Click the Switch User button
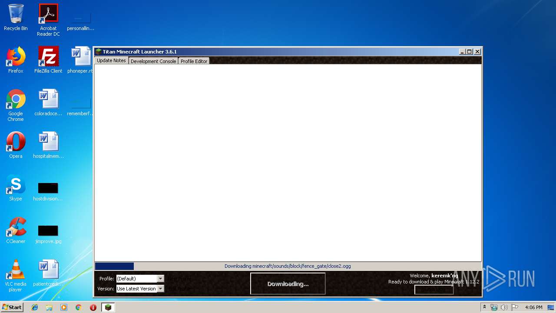 (x=434, y=290)
